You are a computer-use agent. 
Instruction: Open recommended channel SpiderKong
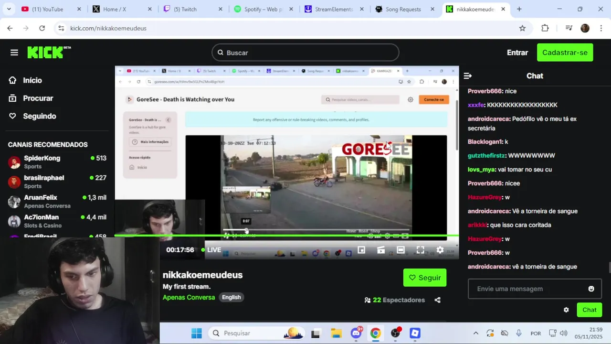57,162
